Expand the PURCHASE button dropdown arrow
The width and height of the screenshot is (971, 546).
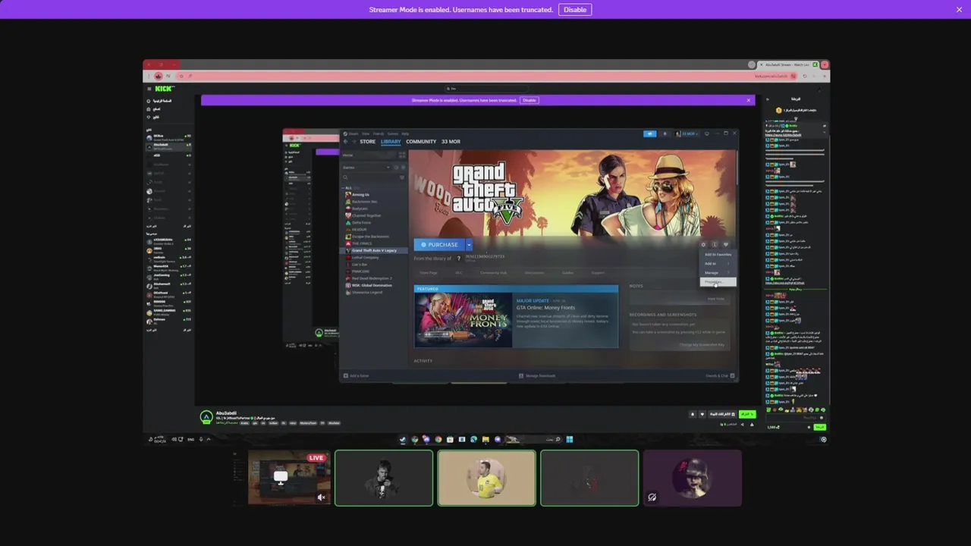pyautogui.click(x=469, y=244)
